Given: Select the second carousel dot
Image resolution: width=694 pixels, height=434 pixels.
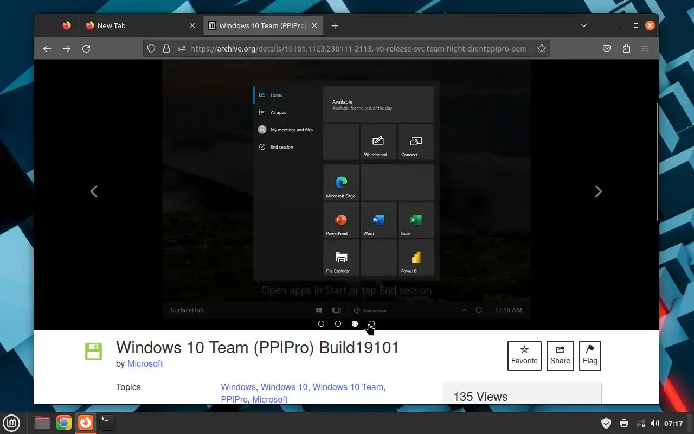Looking at the screenshot, I should pyautogui.click(x=338, y=323).
